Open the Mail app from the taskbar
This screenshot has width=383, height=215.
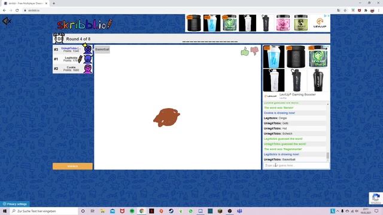pos(113,211)
